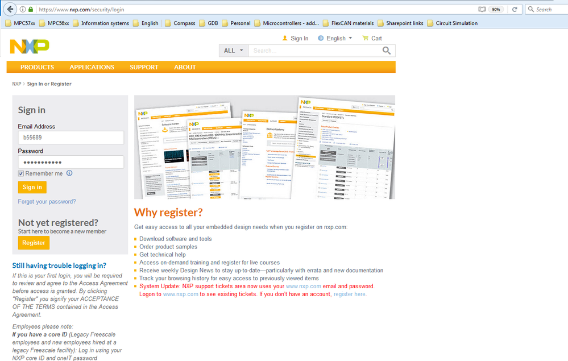The height and width of the screenshot is (361, 568).
Task: Click the Email Address field
Action: pyautogui.click(x=71, y=138)
